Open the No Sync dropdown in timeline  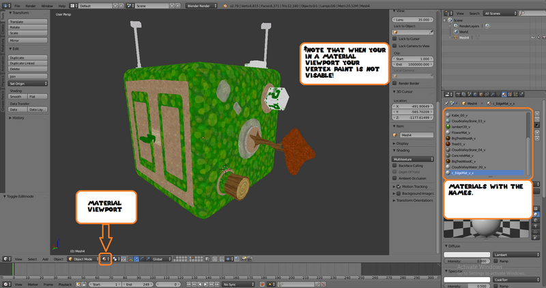[x=238, y=285]
